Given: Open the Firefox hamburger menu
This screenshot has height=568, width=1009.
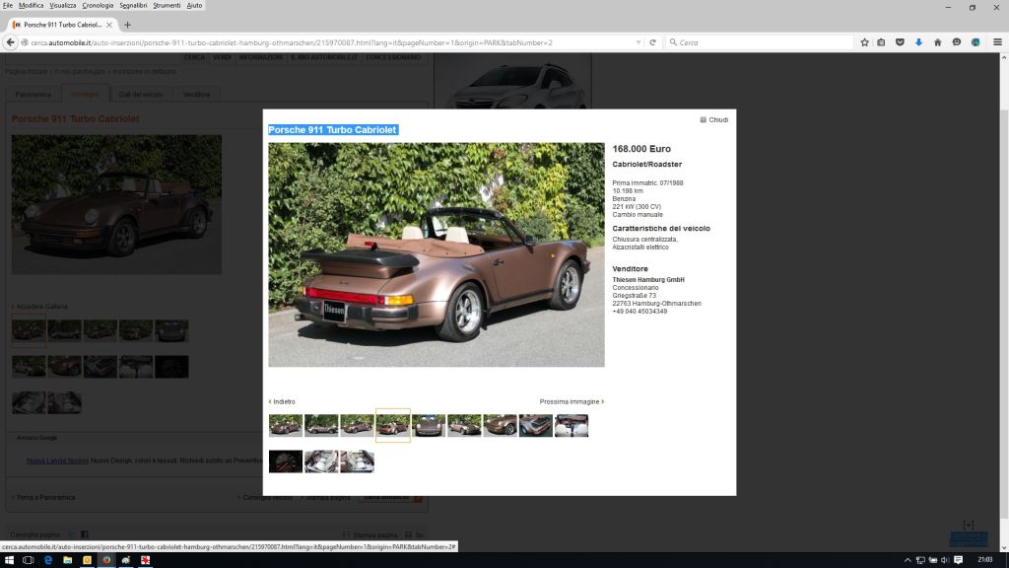Looking at the screenshot, I should tap(997, 42).
